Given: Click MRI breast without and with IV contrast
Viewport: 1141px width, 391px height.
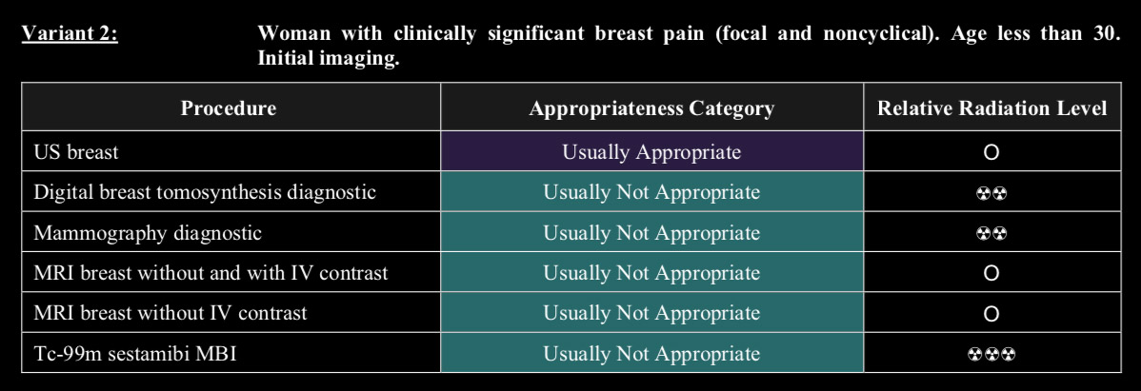Looking at the screenshot, I should (x=211, y=272).
